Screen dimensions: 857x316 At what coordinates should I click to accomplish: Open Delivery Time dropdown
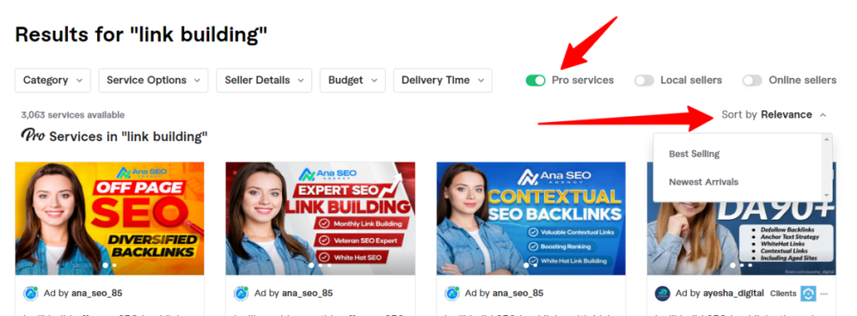[443, 80]
